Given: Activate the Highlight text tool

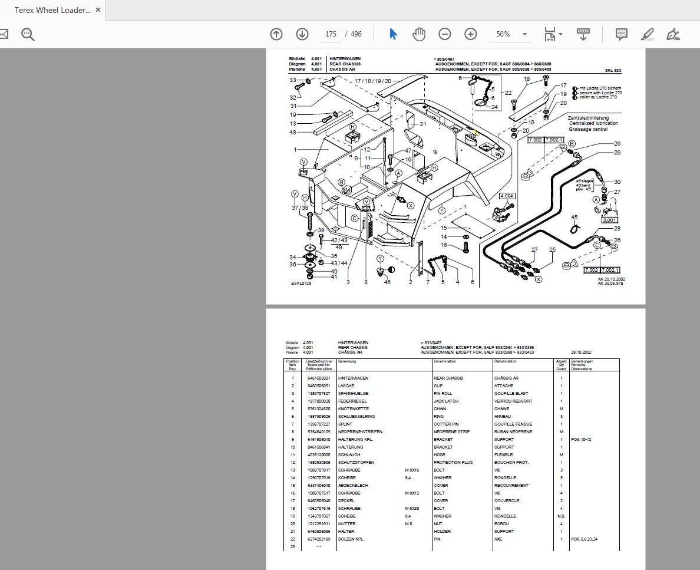Looking at the screenshot, I should coord(646,34).
